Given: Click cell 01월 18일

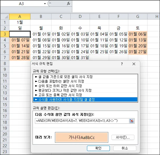Looking at the screenshot, I should click(x=99, y=46).
